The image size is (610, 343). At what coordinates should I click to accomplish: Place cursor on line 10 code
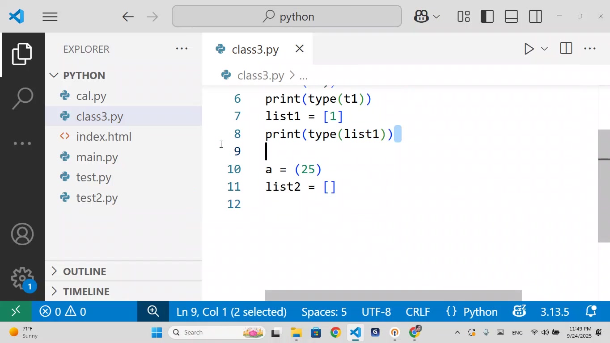[293, 169]
